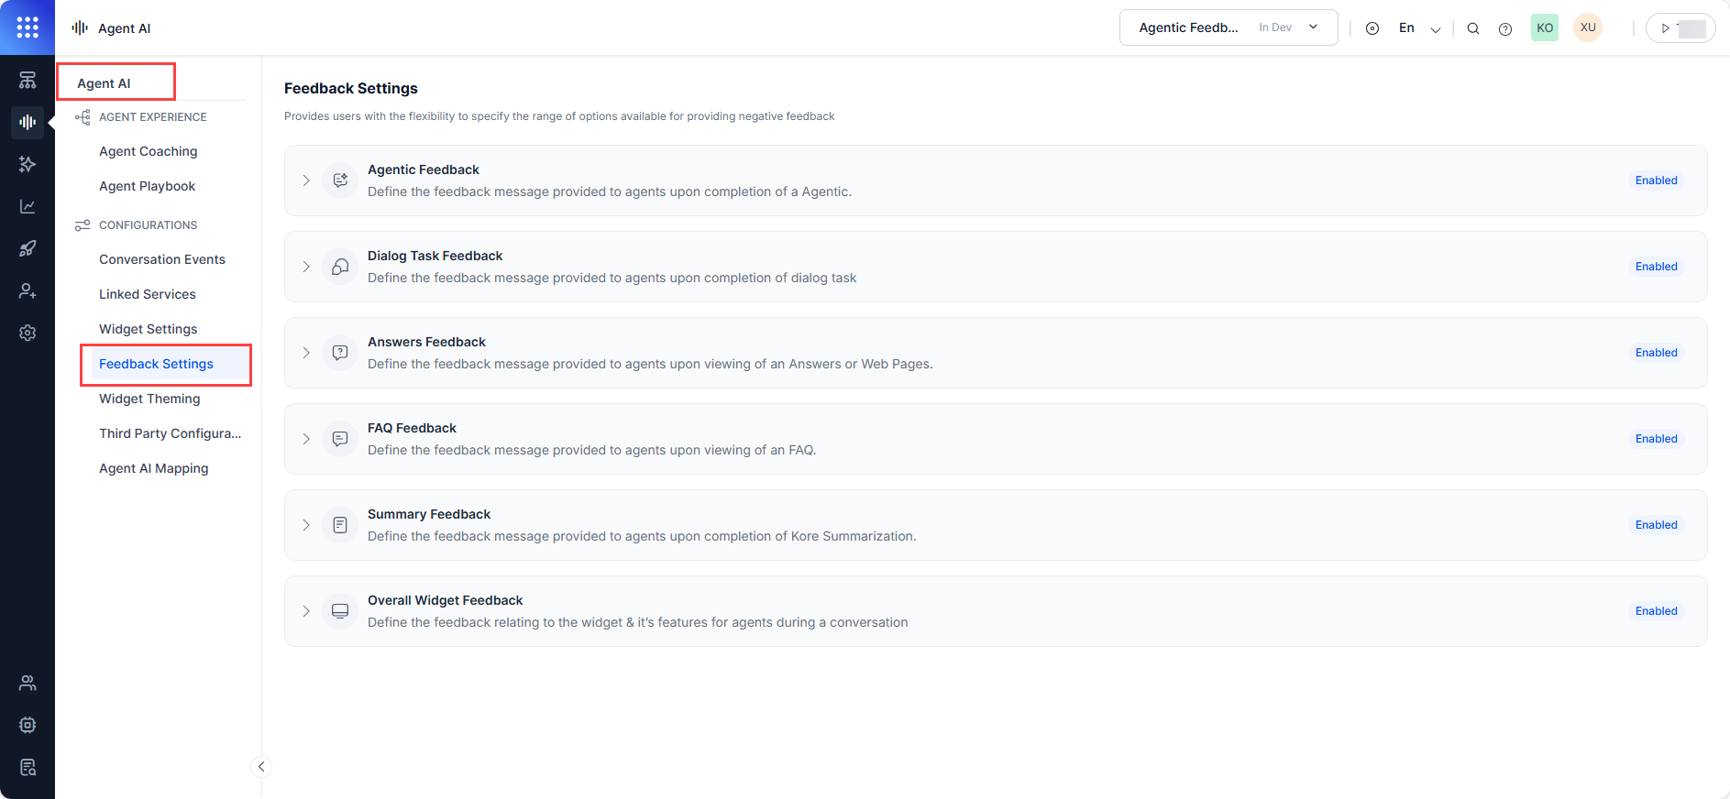Open the analytics chart icon in left rail
This screenshot has height=799, width=1730.
28,206
